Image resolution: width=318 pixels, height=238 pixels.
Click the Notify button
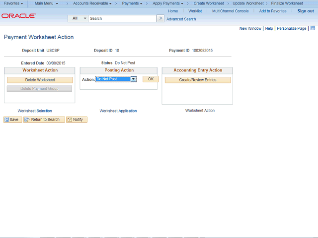pos(77,119)
